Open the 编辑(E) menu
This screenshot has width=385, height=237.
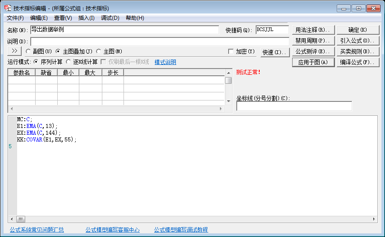point(39,18)
